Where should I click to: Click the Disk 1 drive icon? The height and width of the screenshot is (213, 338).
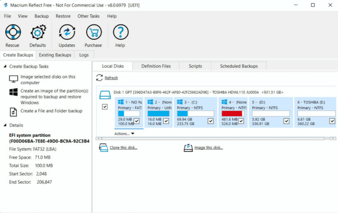[105, 95]
